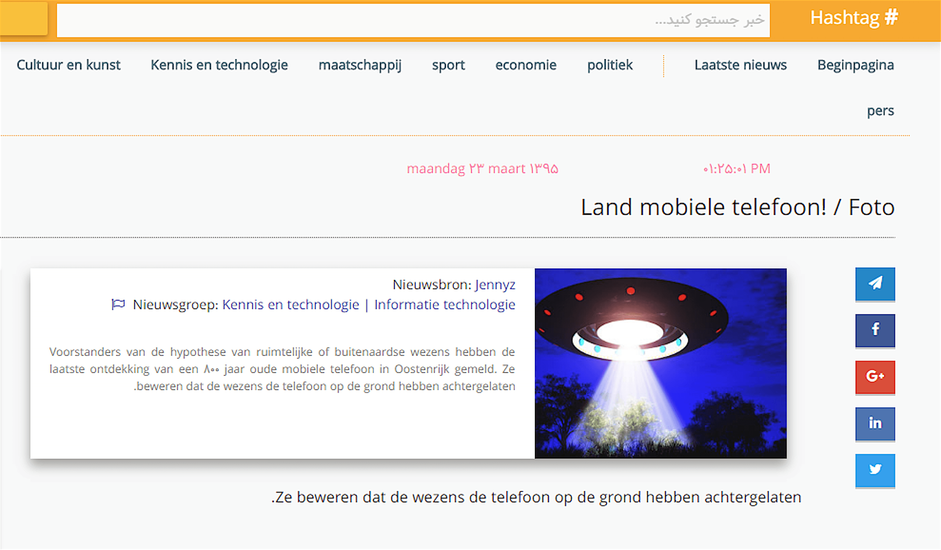This screenshot has height=550, width=941.
Task: Click the Hashtag site logo
Action: [x=854, y=18]
